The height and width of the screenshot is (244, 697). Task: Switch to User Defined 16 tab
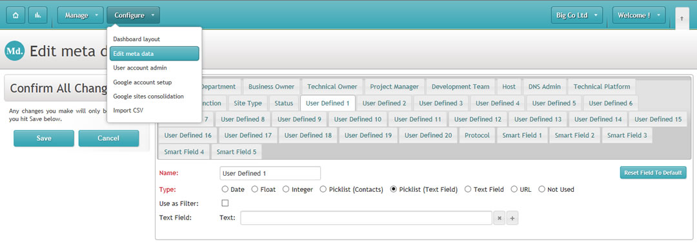pos(188,135)
